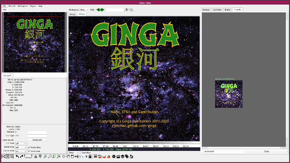Click the zoom out magnifier icon
The image size is (290, 163).
tap(50, 156)
